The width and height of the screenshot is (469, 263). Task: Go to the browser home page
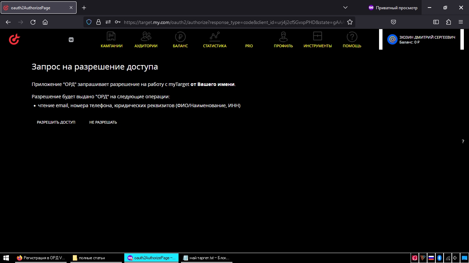(x=45, y=22)
